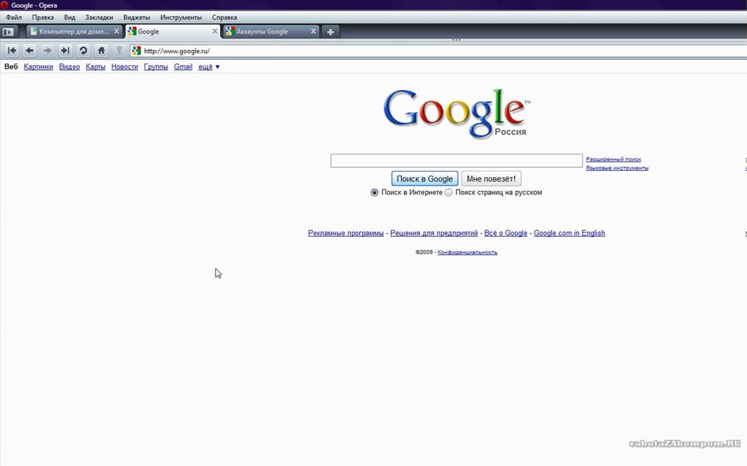Open the Gmail link
The height and width of the screenshot is (466, 747).
coord(183,67)
